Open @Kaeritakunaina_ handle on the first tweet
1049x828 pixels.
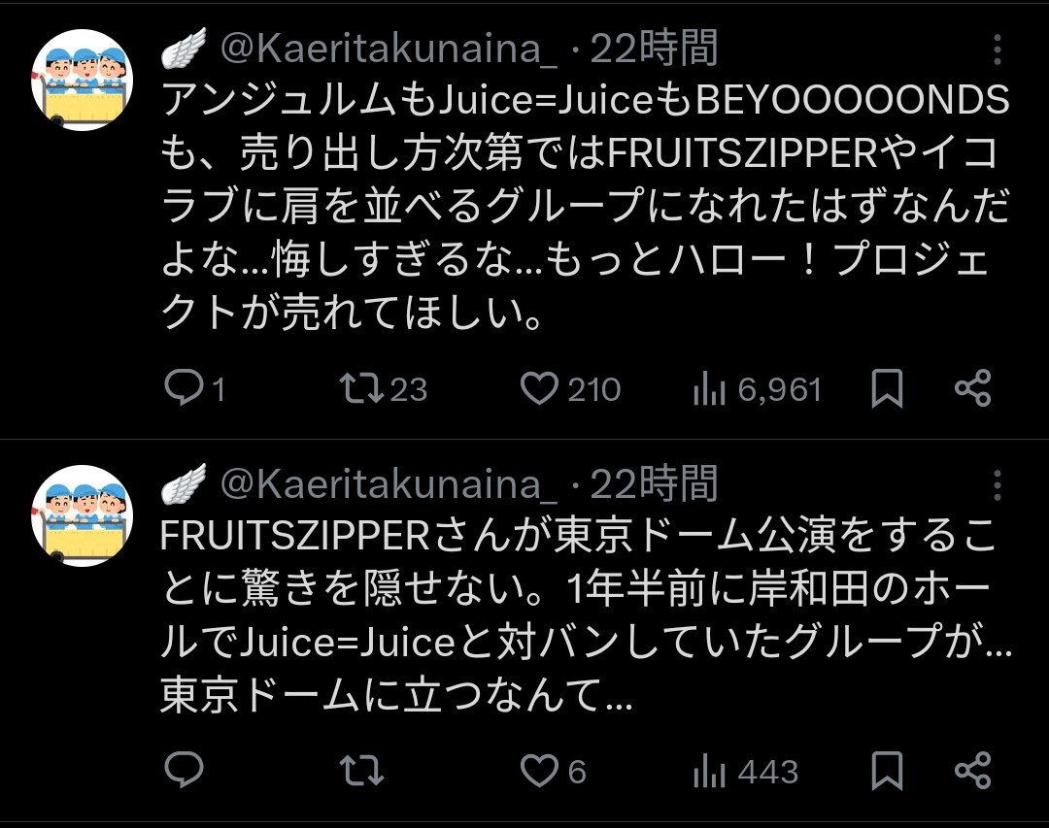tap(389, 50)
